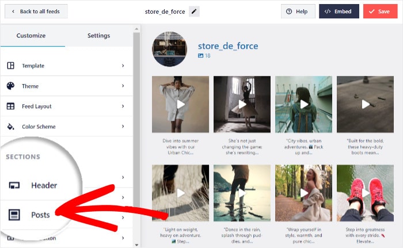
Task: Play the red sneakers video
Action: (x=365, y=193)
